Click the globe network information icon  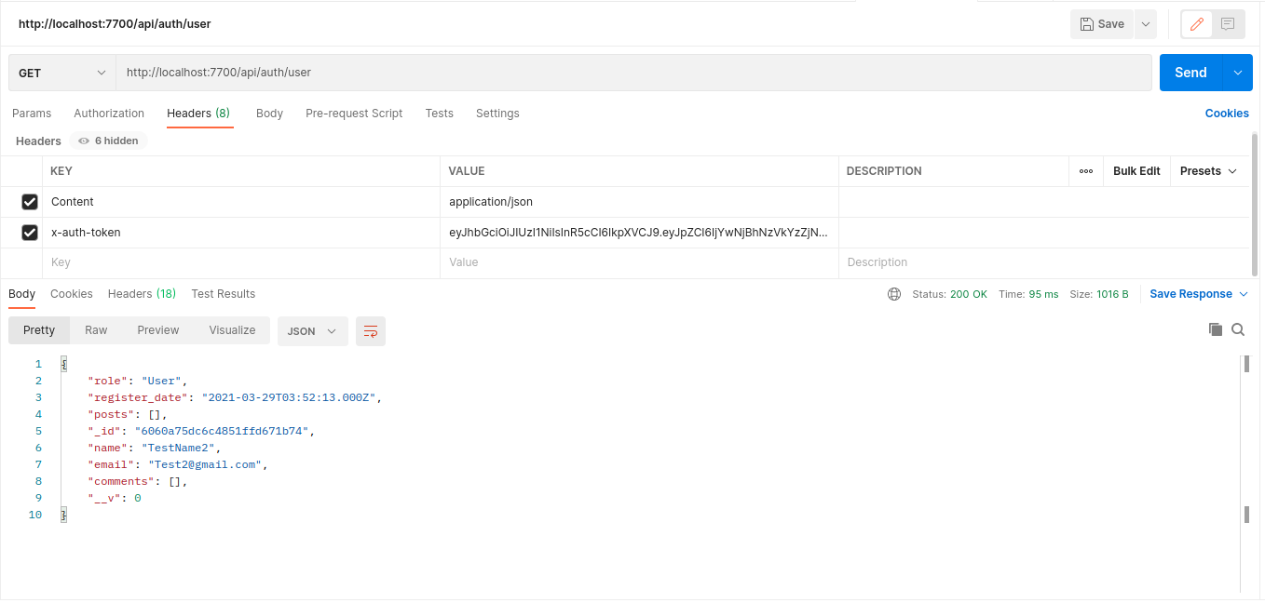894,294
